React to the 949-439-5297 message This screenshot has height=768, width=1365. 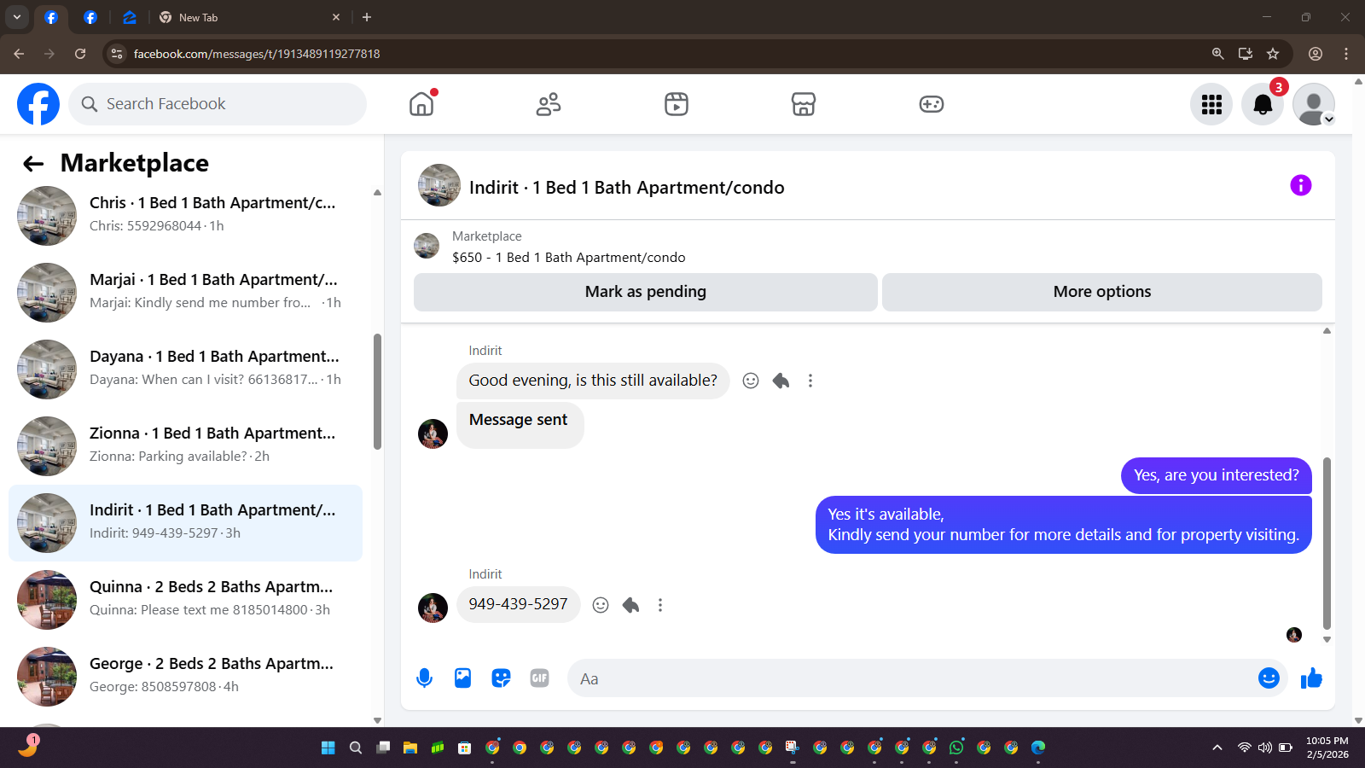pyautogui.click(x=601, y=605)
